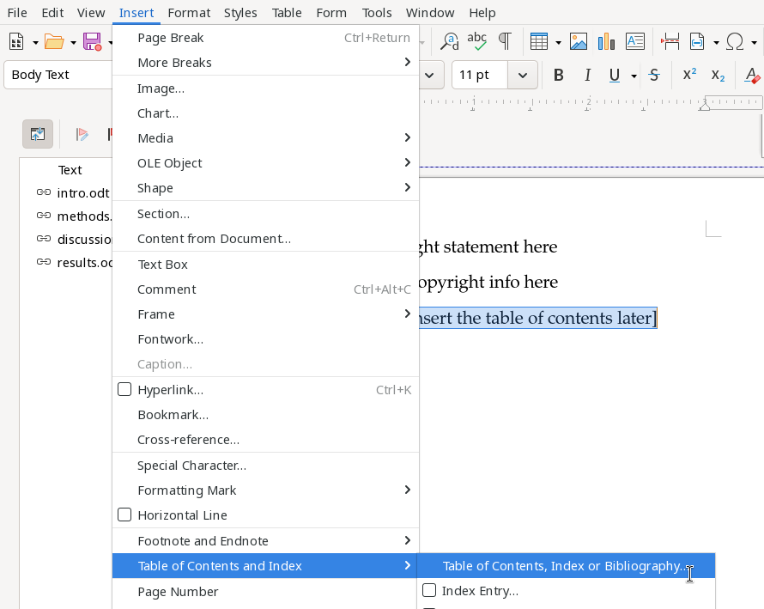The height and width of the screenshot is (609, 764).
Task: Choose Page Break menu entry
Action: tap(265, 38)
